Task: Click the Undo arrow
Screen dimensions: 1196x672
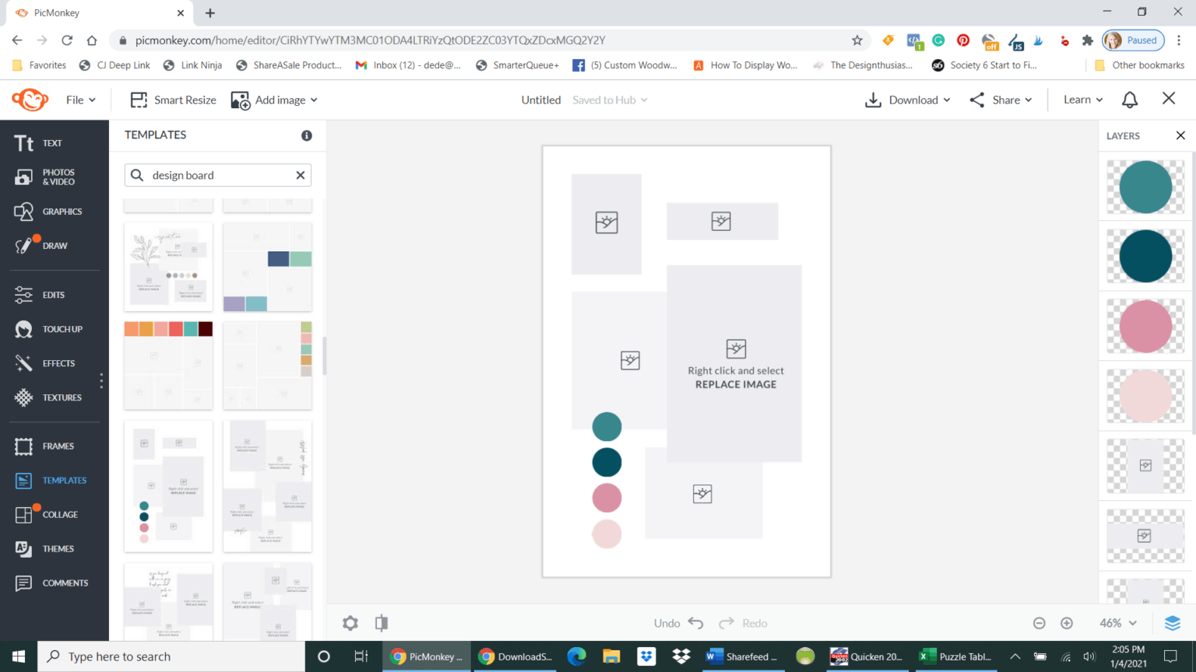Action: (697, 622)
